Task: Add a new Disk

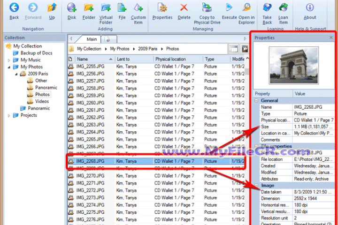Action: coord(71,7)
